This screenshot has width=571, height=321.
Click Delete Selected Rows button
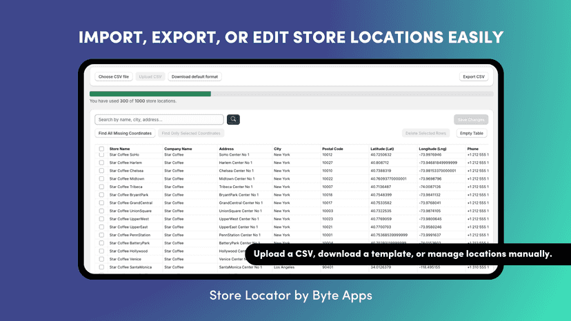425,133
